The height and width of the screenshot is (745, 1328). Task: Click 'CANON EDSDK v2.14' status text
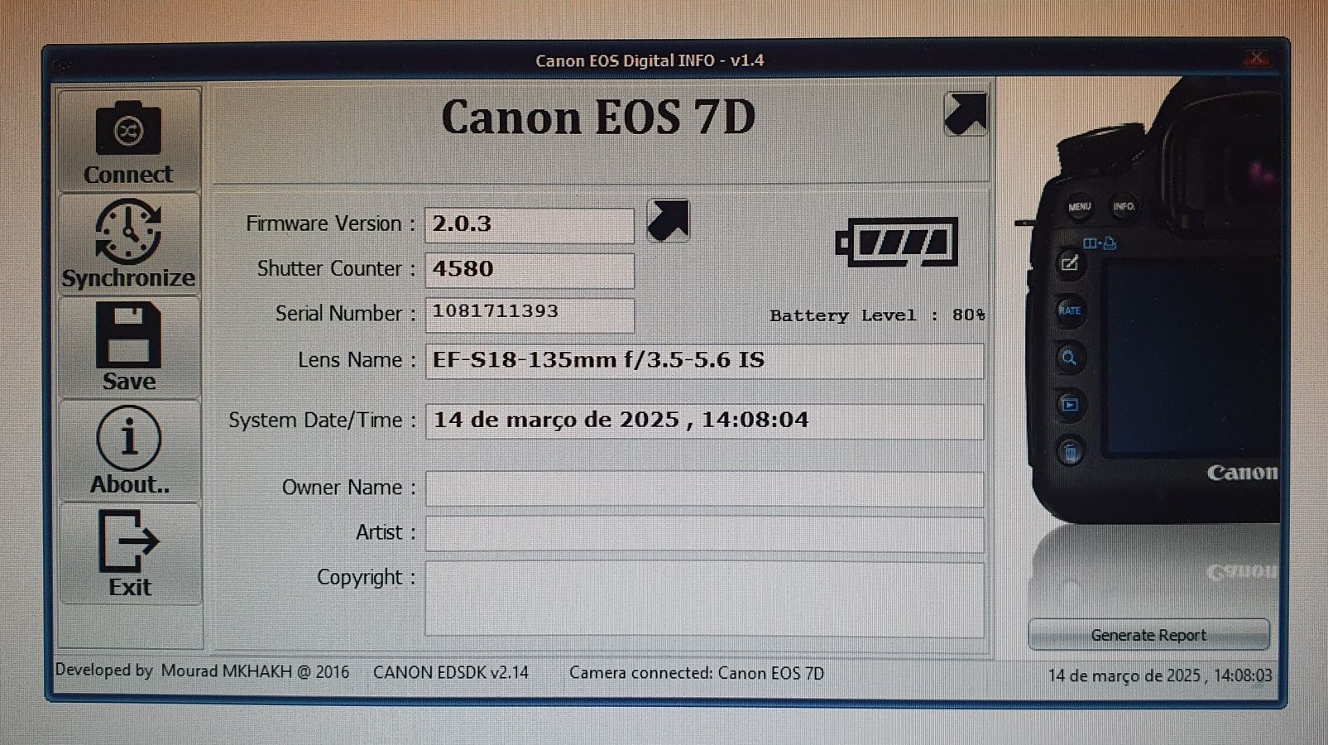pos(451,672)
